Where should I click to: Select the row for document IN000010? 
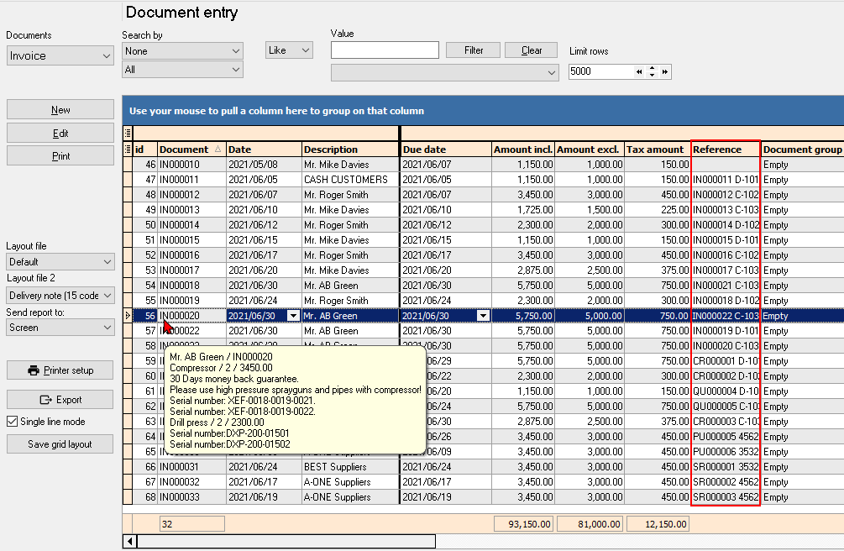pyautogui.click(x=483, y=165)
